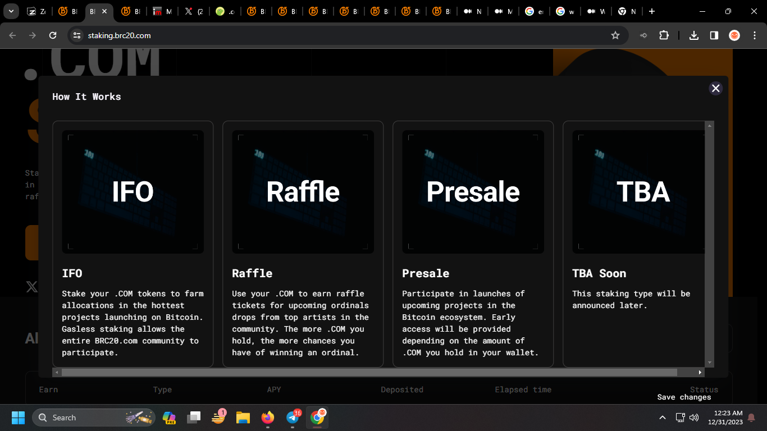View site information icon in address bar

77,35
